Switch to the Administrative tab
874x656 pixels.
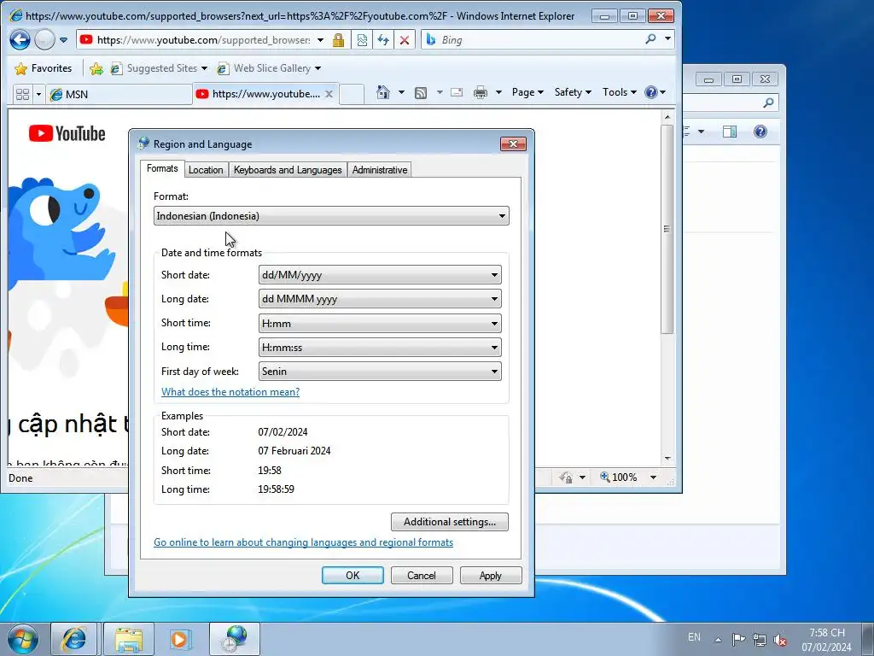[380, 170]
